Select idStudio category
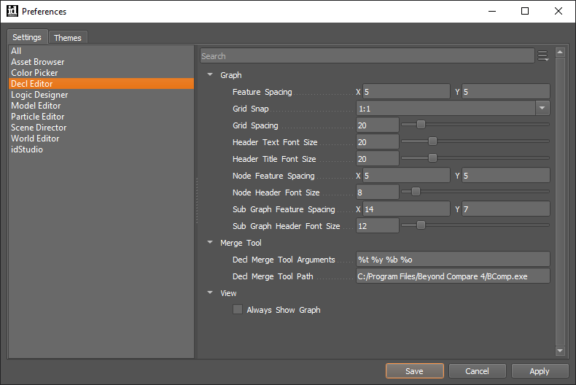Image resolution: width=576 pixels, height=385 pixels. [101, 149]
